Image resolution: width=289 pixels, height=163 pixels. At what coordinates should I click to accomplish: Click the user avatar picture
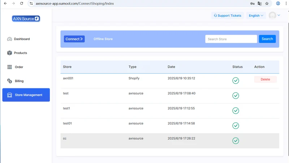272,15
